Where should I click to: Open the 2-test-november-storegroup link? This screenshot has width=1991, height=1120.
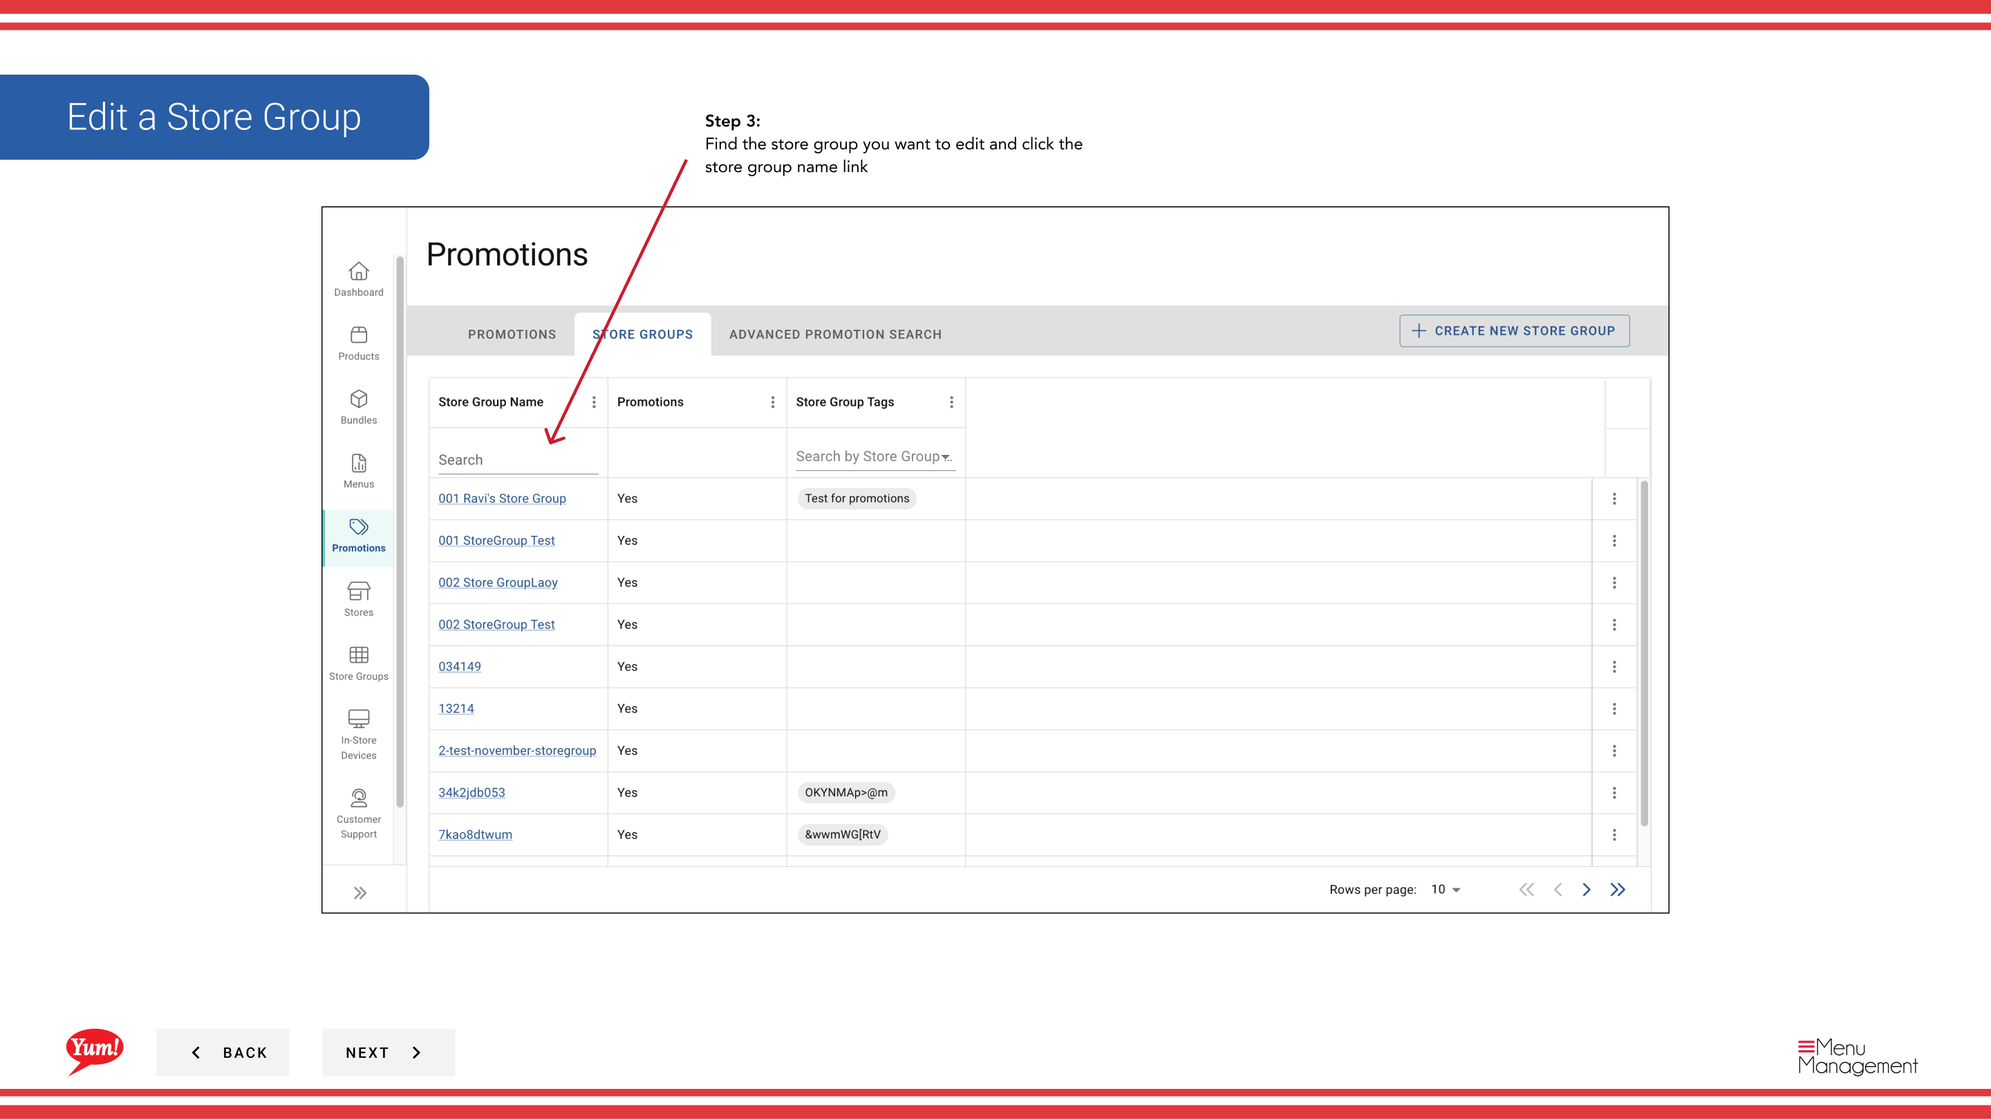coord(517,751)
